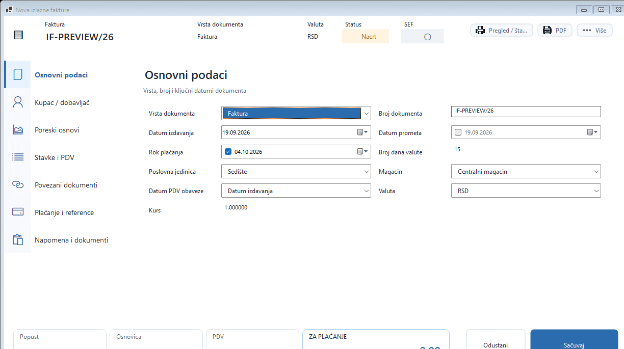The height and width of the screenshot is (349, 624).
Task: Open the Datum PDV obaveze dropdown
Action: [x=296, y=191]
